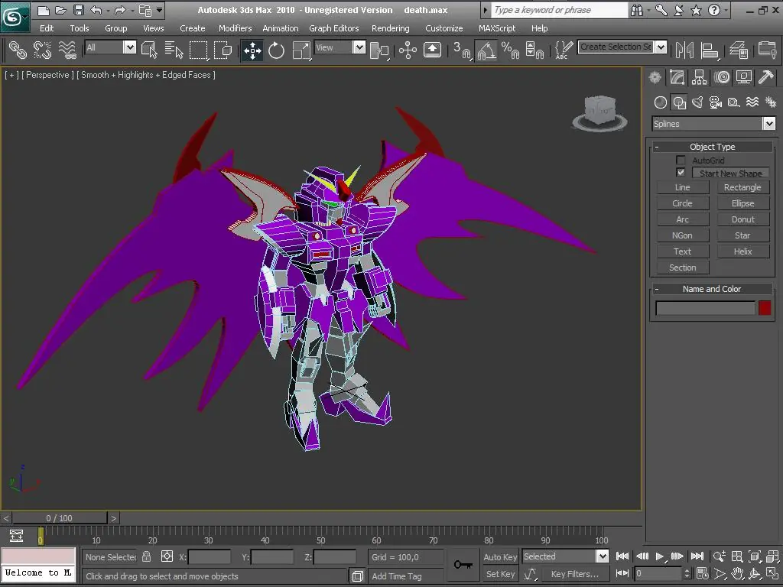
Task: Uncheck the Start New Shape checkbox
Action: click(x=680, y=172)
